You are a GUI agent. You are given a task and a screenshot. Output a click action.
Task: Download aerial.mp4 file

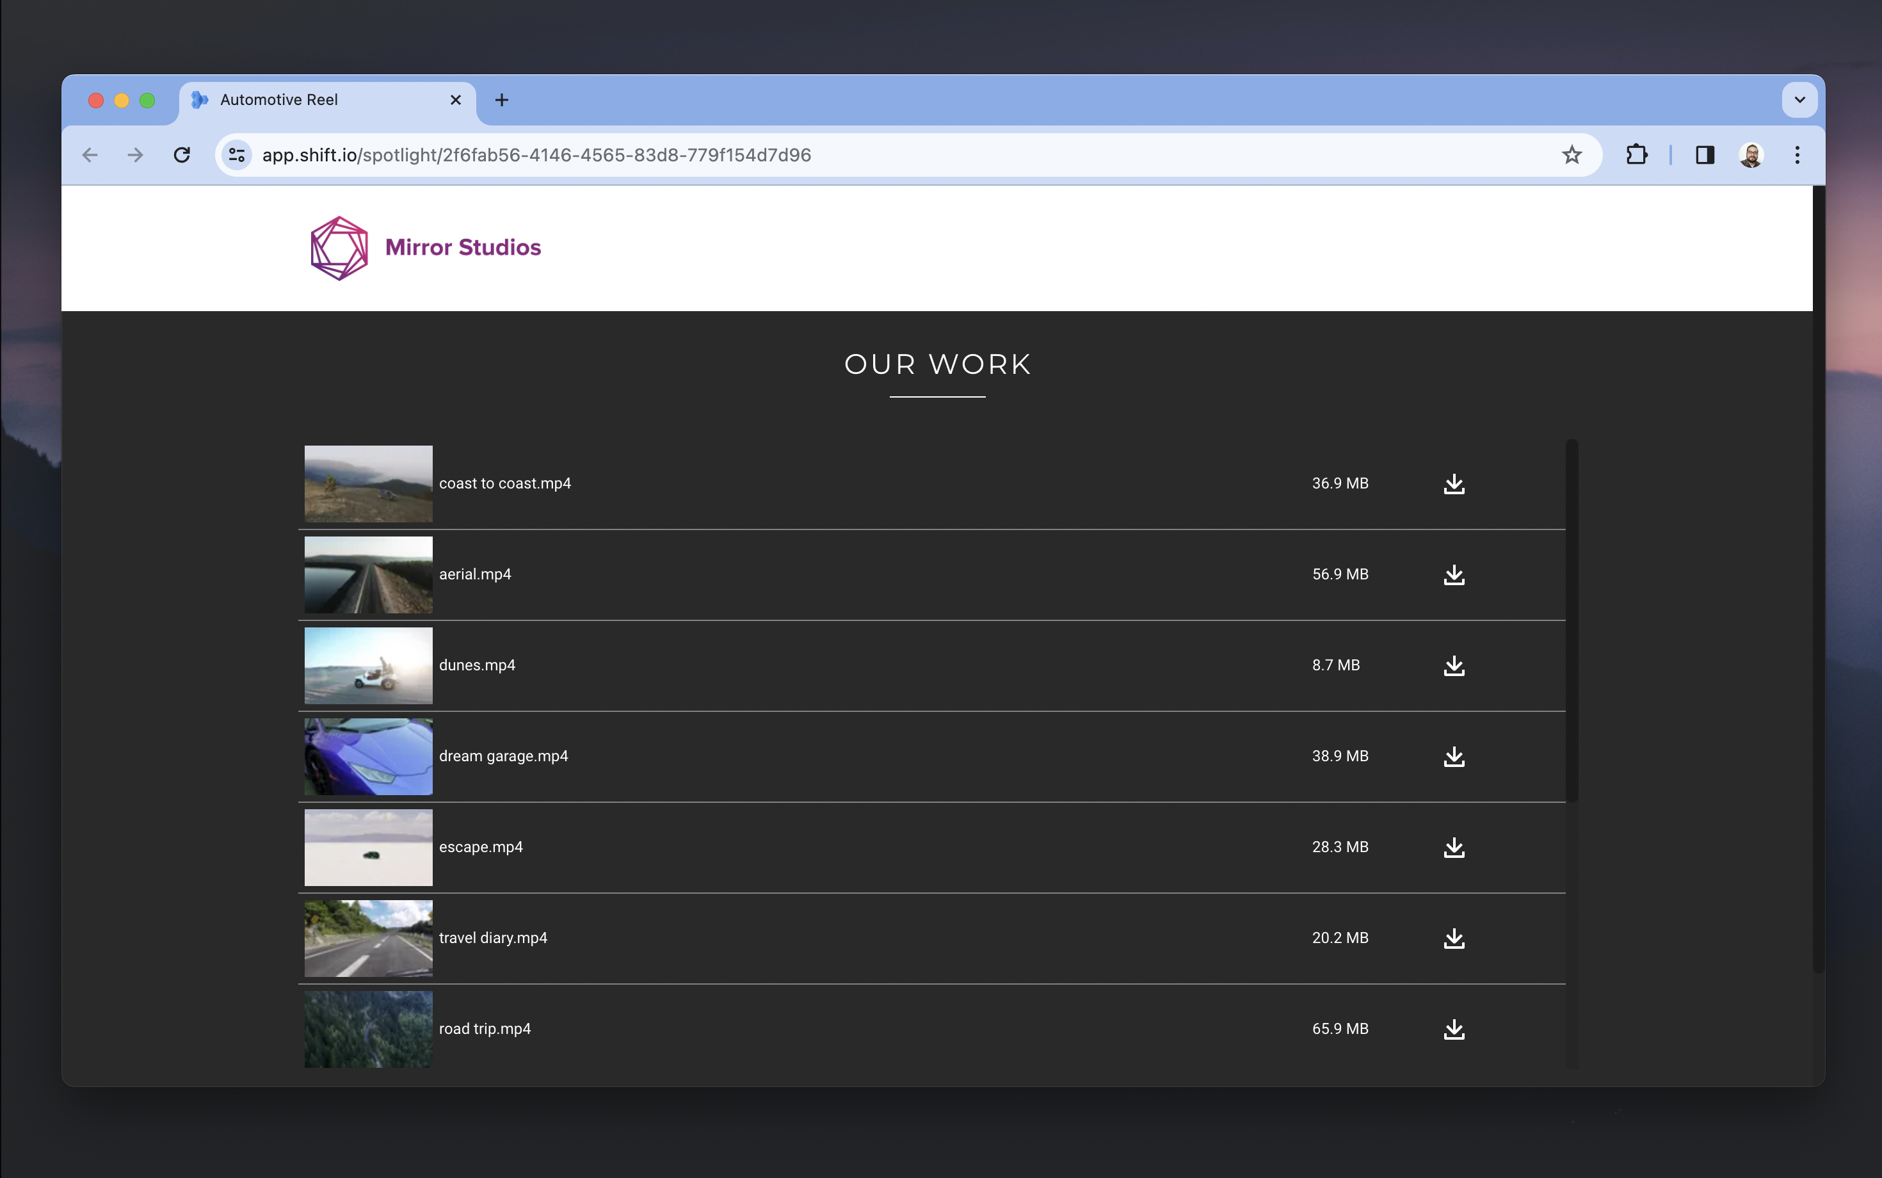click(1454, 575)
